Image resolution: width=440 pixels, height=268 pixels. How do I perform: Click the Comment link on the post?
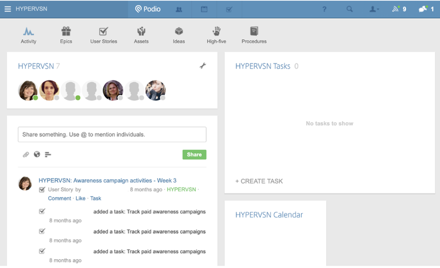(x=59, y=198)
